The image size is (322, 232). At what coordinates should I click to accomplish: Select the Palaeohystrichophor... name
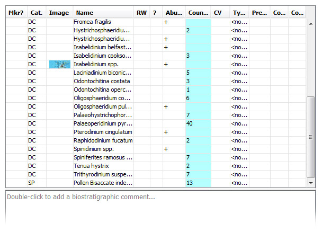[103, 115]
